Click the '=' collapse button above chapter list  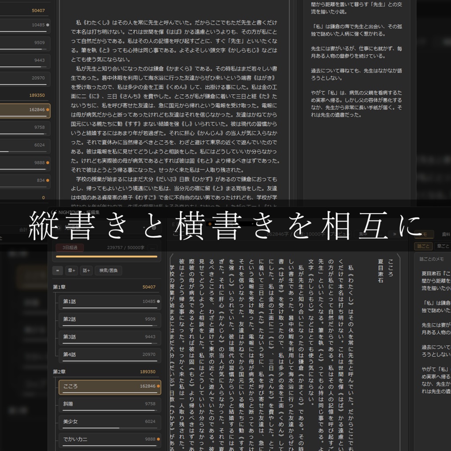pos(58,270)
